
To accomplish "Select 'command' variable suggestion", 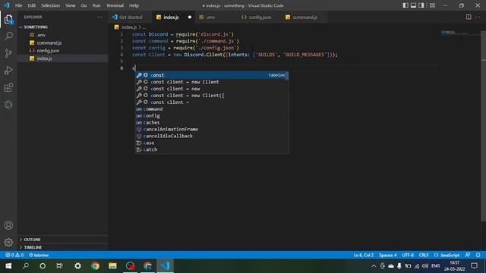I will click(x=212, y=109).
